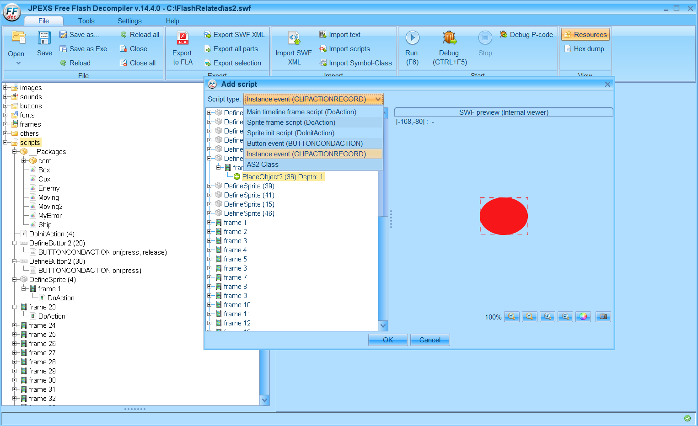This screenshot has height=426, width=698.
Task: Click Close all in the File group
Action: (138, 63)
